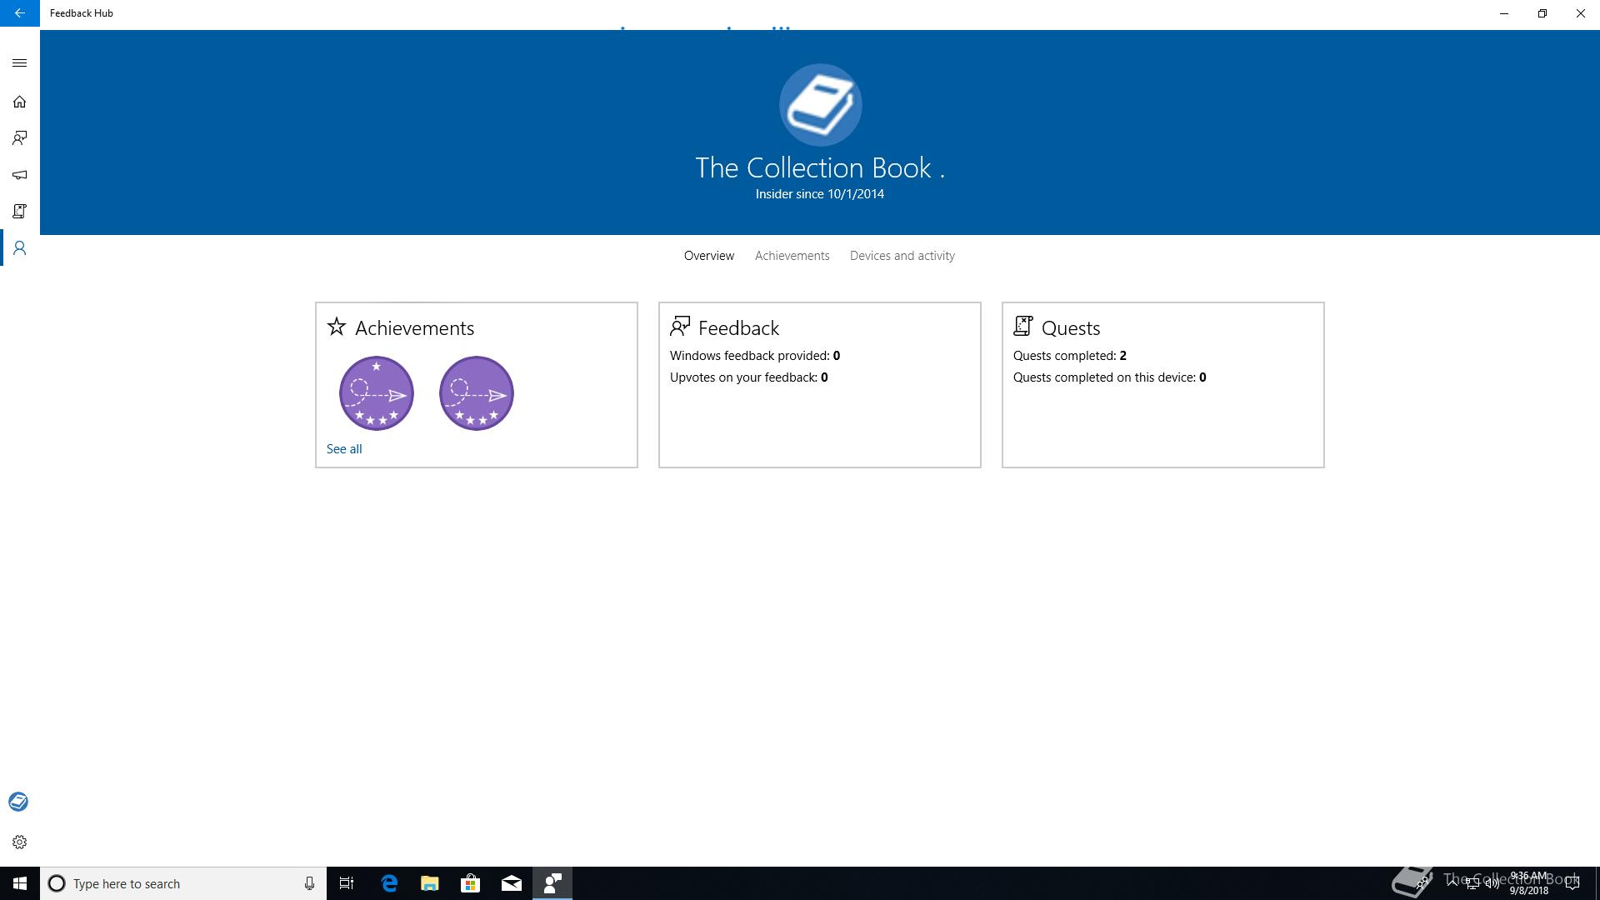Open Mail app from taskbar

coord(512,883)
